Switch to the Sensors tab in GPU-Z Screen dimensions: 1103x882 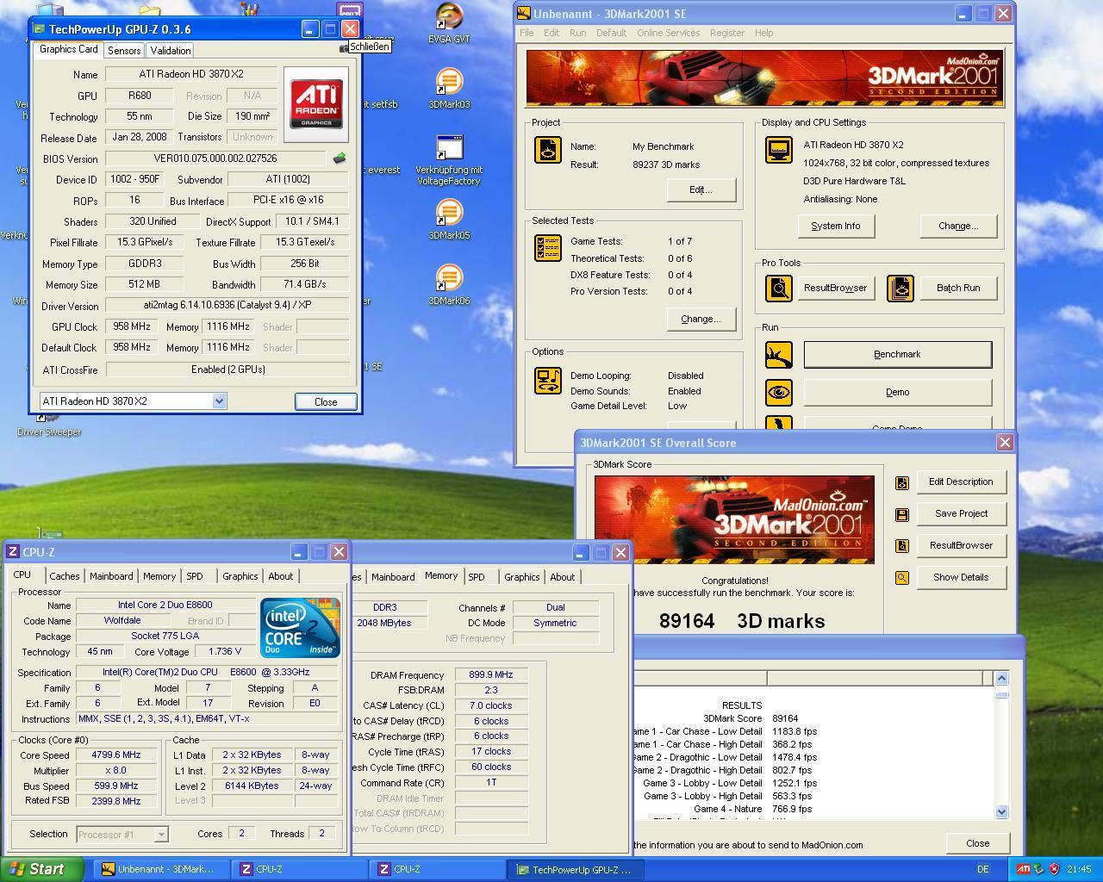pos(124,51)
